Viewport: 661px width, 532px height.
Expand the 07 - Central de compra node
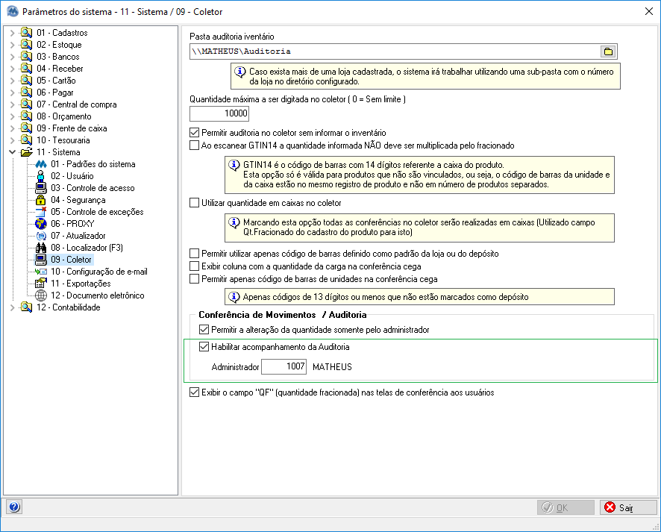pos(12,104)
